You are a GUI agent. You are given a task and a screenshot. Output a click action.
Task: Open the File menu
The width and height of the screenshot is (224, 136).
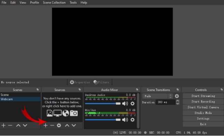4,2
